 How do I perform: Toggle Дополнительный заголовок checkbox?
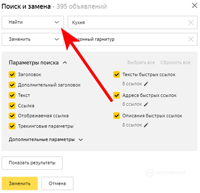(12, 85)
